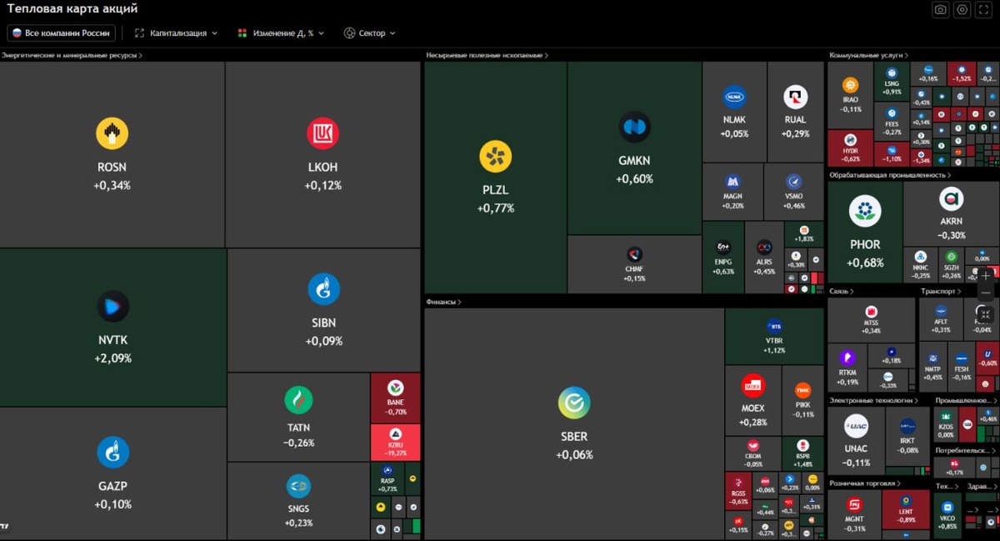Viewport: 1000px width, 541px height.
Task: Click the TATN Tatneft logo
Action: click(298, 400)
